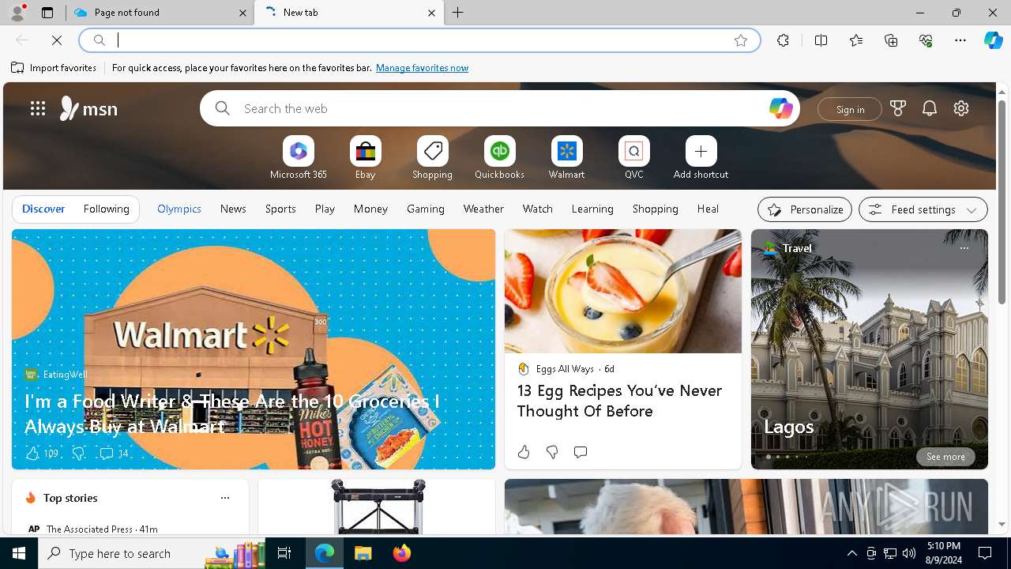Open Microsoft Rewards trophy icon

898,108
